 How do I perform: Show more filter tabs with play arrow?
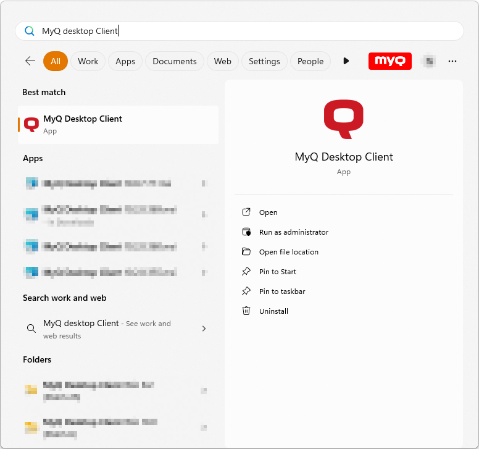pos(346,61)
